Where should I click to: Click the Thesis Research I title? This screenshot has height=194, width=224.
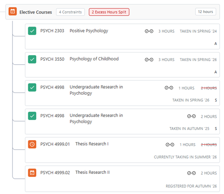pyautogui.click(x=92, y=144)
